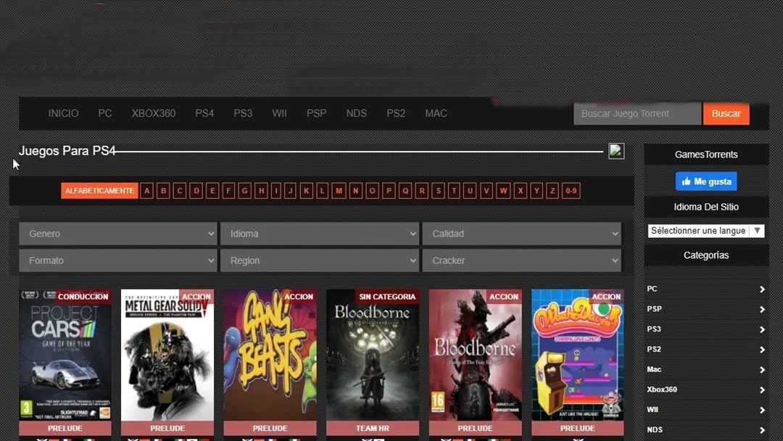The width and height of the screenshot is (783, 441).
Task: Open the PS3 menu item
Action: (x=243, y=113)
